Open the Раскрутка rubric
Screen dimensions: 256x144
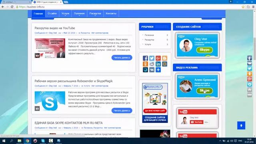click(x=149, y=40)
